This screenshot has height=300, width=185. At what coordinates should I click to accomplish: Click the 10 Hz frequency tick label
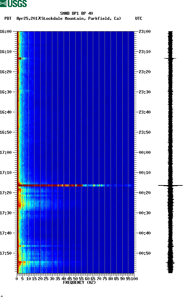point(28,279)
